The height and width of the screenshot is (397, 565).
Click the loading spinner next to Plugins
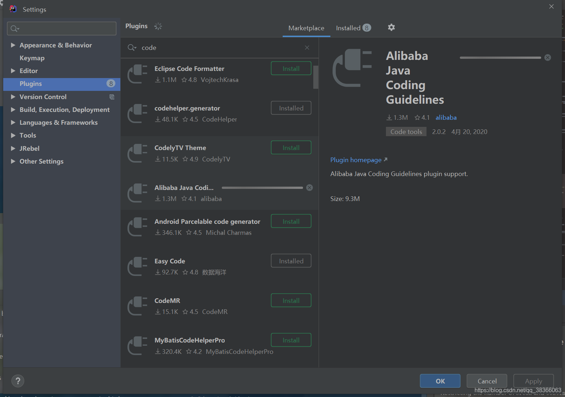point(158,26)
